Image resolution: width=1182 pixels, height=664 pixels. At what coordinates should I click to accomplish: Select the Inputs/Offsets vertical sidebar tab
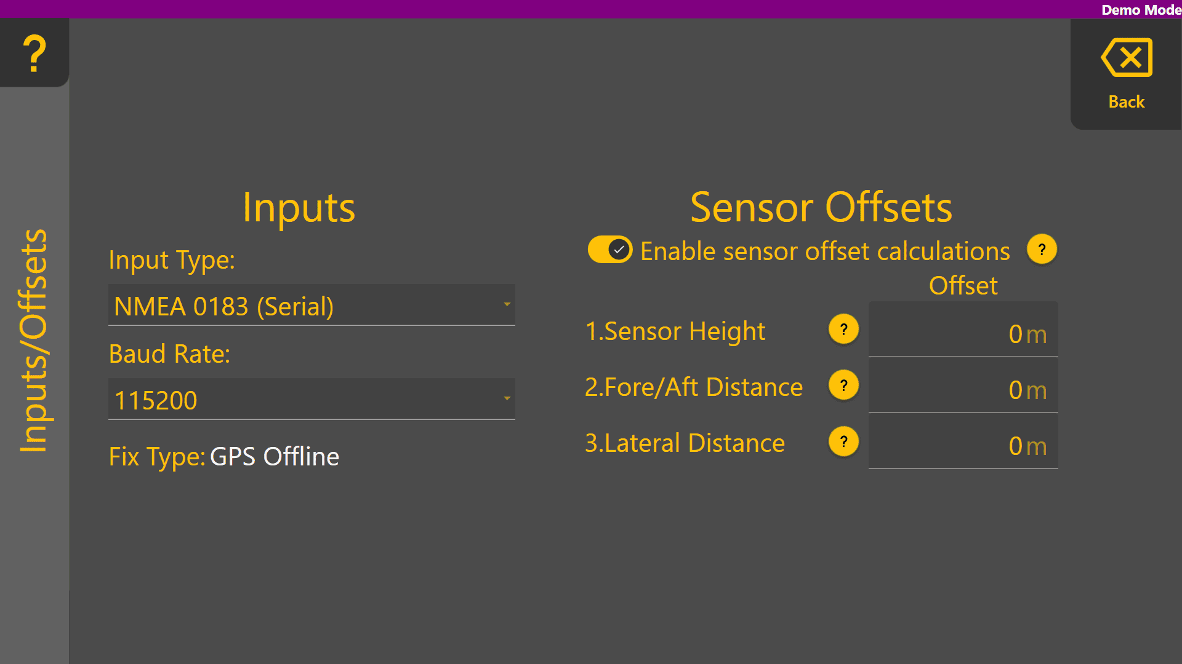pyautogui.click(x=34, y=341)
